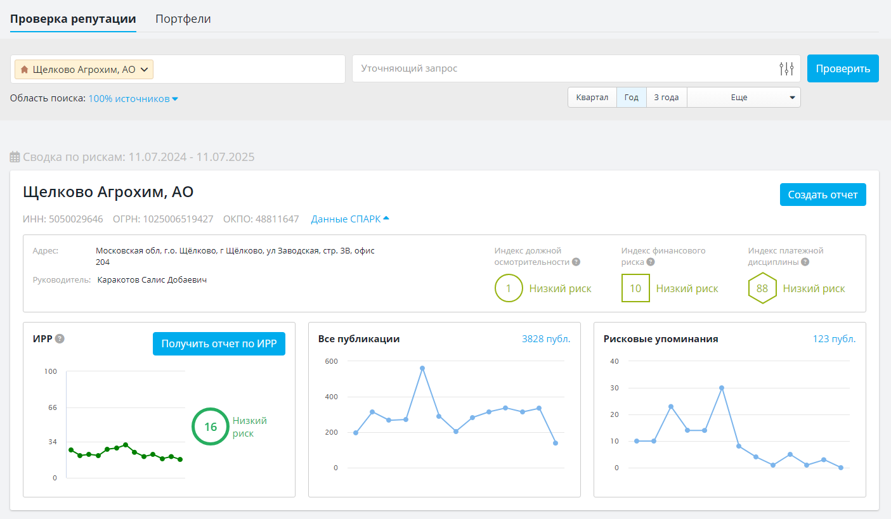Click the calendar icon beside Сводка по рискам
Screen dimensions: 891x519
pyautogui.click(x=15, y=157)
